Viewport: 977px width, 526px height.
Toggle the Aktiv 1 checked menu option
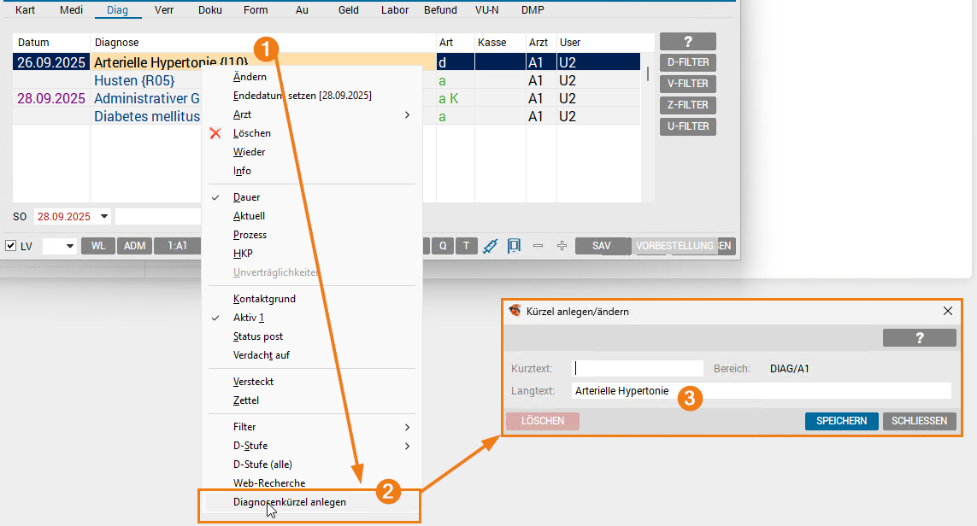248,318
